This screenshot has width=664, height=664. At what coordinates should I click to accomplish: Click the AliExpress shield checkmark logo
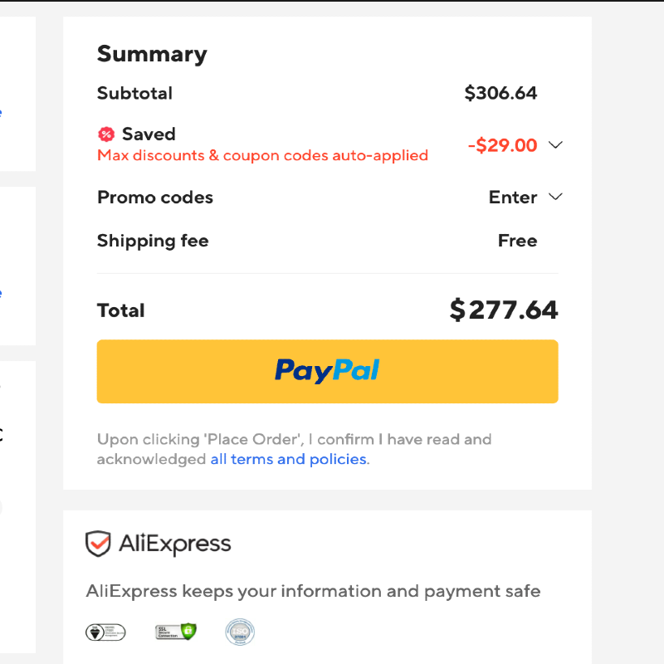(98, 544)
